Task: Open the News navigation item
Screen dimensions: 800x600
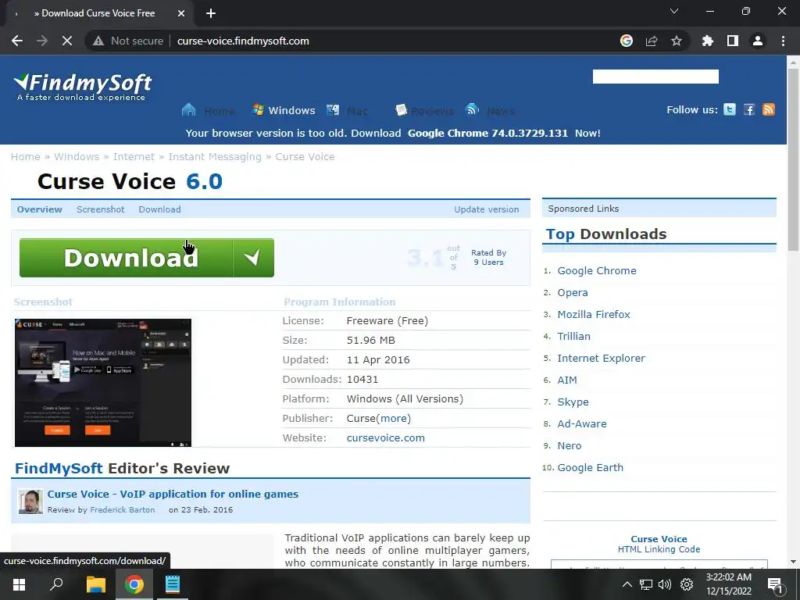Action: (x=491, y=110)
